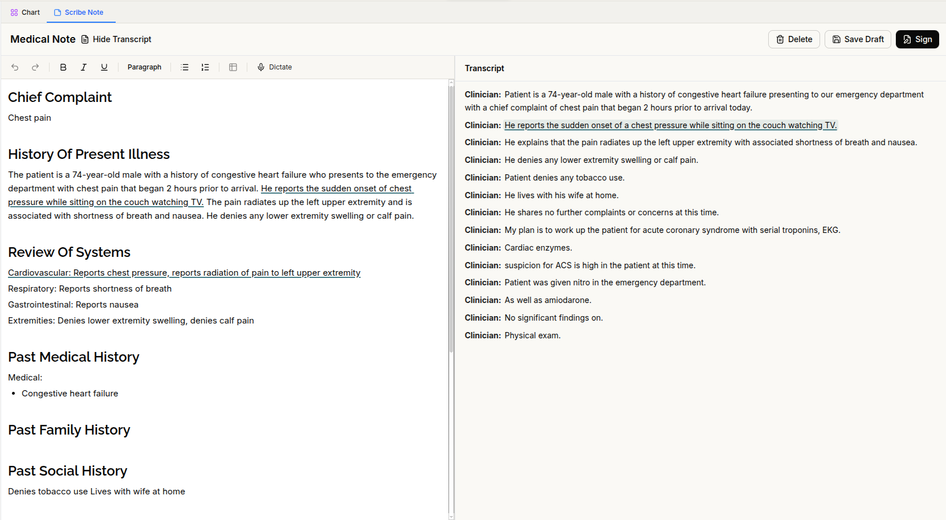Select the Scribe Note tab
The width and height of the screenshot is (946, 520).
pyautogui.click(x=79, y=12)
